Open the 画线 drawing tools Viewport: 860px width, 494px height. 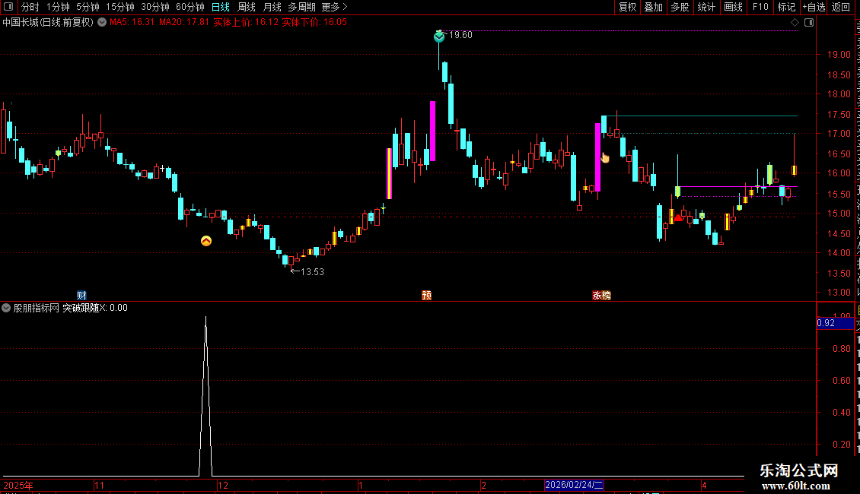(734, 7)
